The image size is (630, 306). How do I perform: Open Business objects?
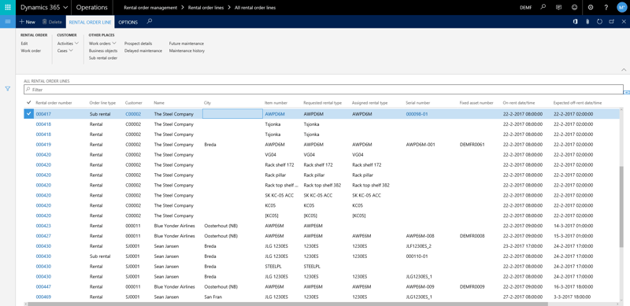(103, 50)
